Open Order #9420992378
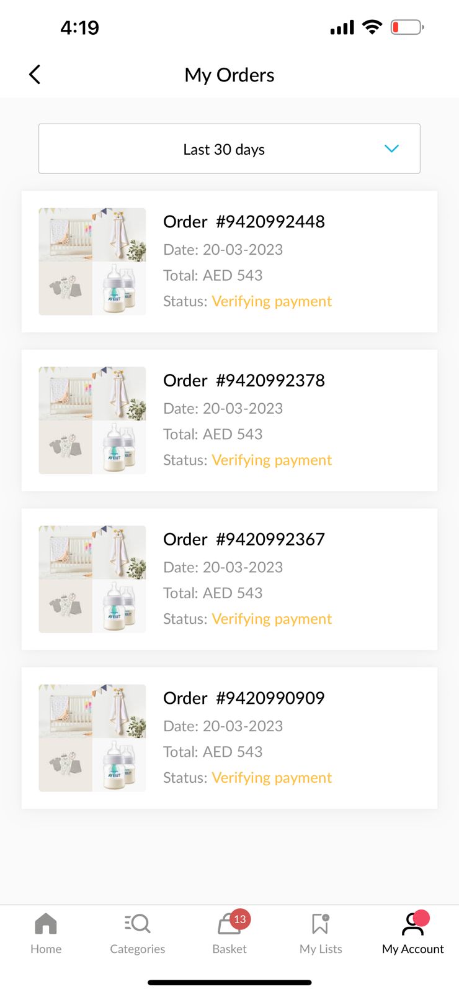This screenshot has height=994, width=459. (244, 381)
